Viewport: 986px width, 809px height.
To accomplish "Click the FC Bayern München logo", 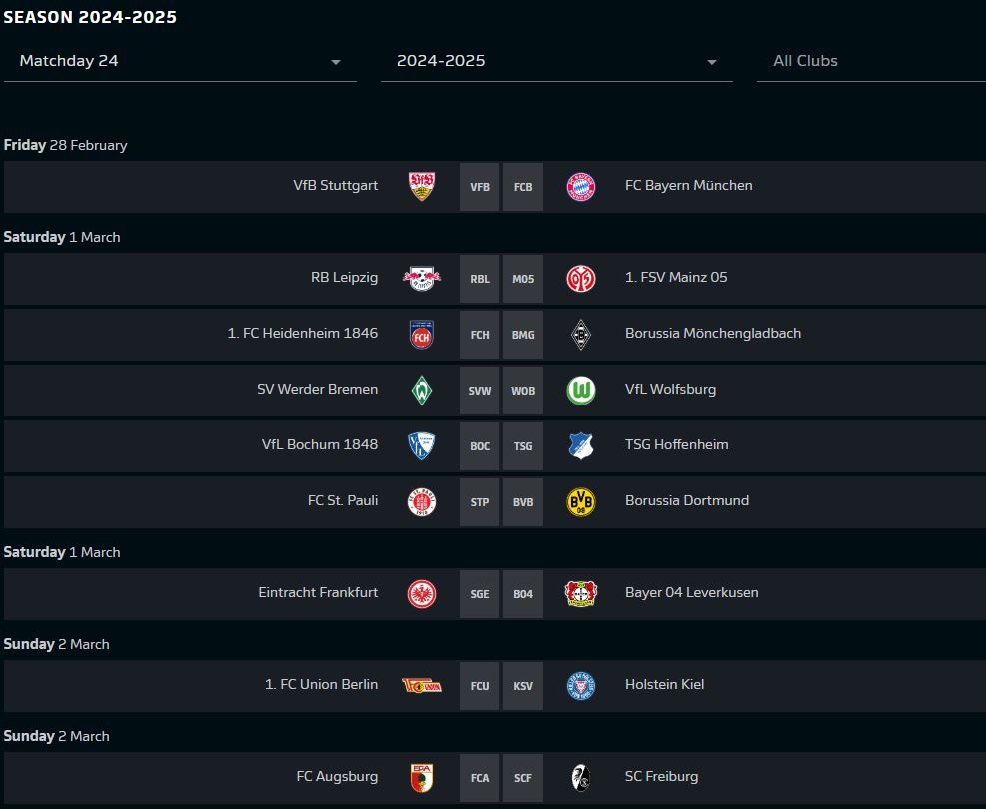I will tap(581, 187).
